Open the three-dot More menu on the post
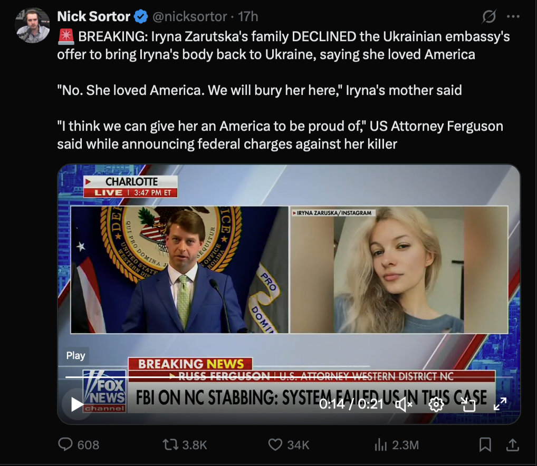This screenshot has height=466, width=537. (513, 17)
